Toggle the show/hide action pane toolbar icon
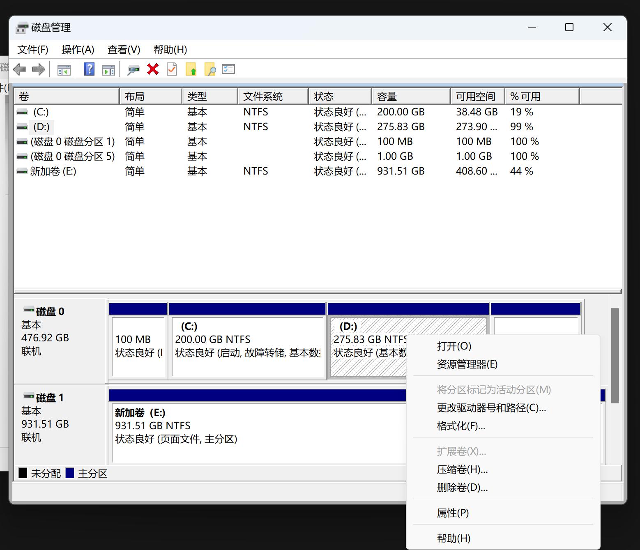The width and height of the screenshot is (640, 550). pyautogui.click(x=108, y=70)
